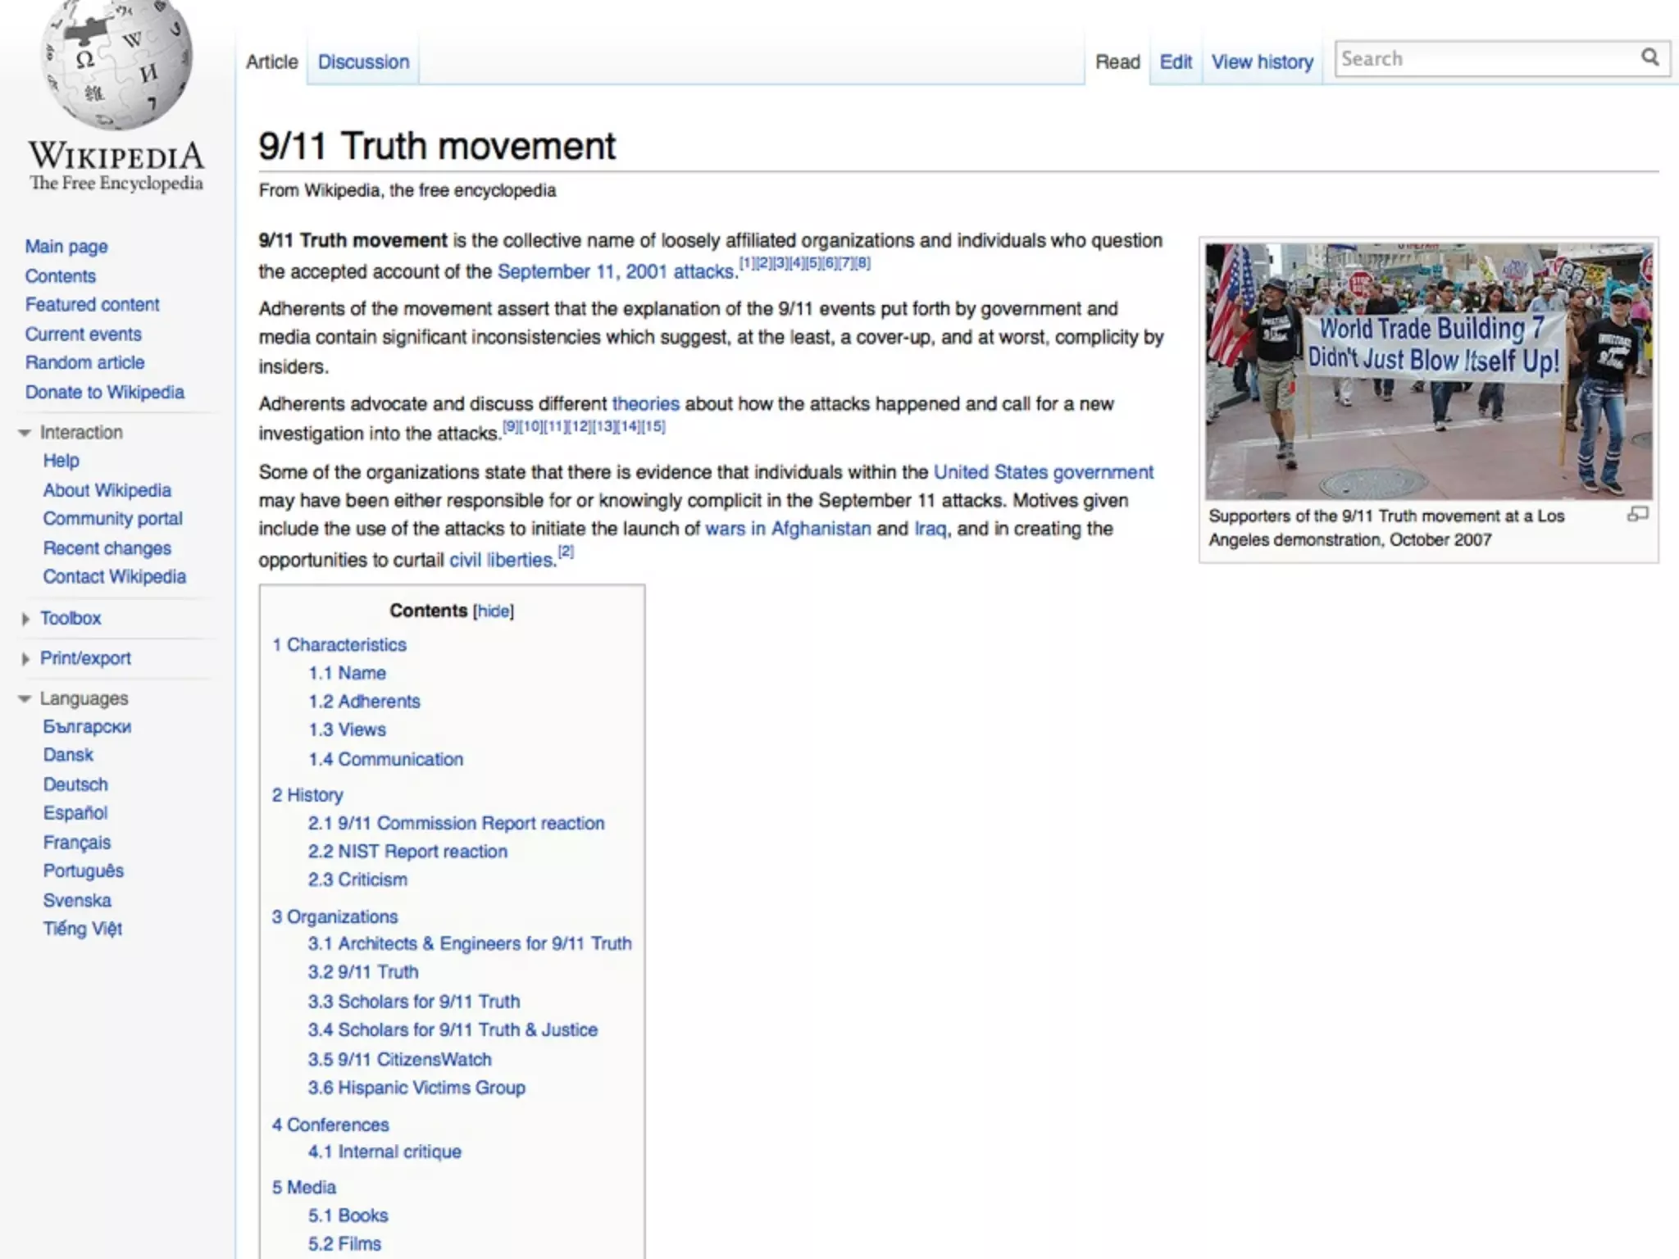Jump to 2.2 NIST Report reaction section
The image size is (1679, 1259).
point(407,852)
